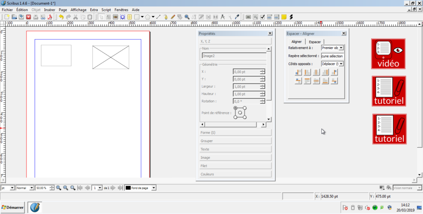Screen dimensions: 423x214
Task: Click the Export as PDF icon
Action: coord(50,17)
